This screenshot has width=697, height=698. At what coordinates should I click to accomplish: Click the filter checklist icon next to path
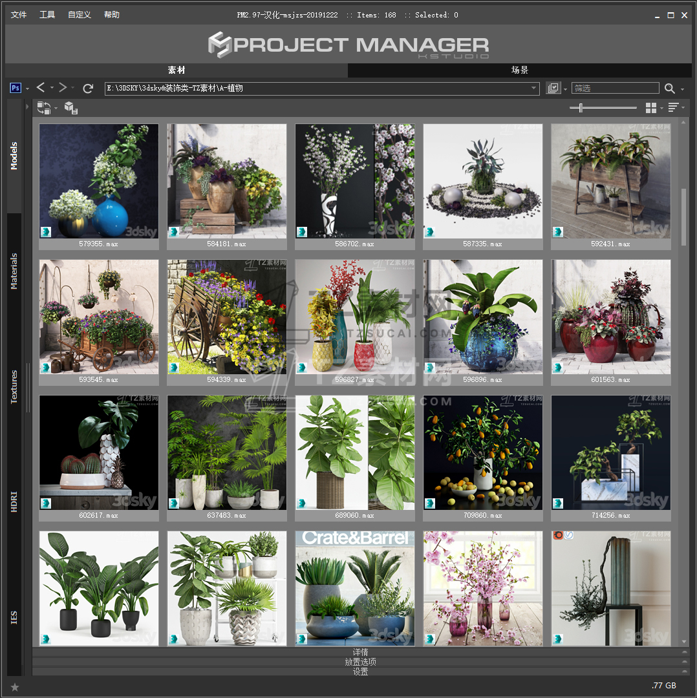(x=553, y=89)
